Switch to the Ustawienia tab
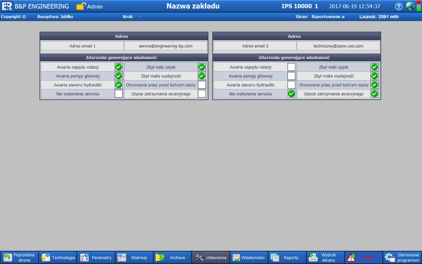 click(x=211, y=257)
